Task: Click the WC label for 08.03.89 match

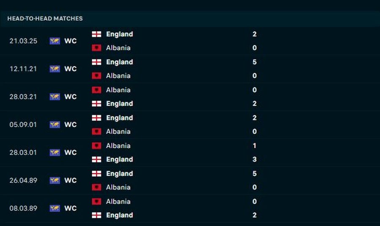Action: [71, 208]
